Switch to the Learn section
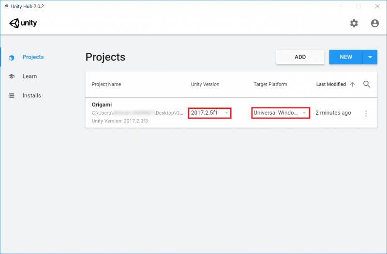Screen dimensions: 387x254 (30, 76)
